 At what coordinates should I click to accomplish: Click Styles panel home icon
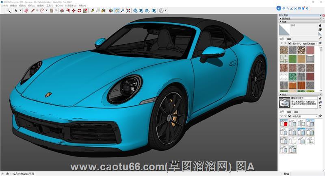[290, 116]
